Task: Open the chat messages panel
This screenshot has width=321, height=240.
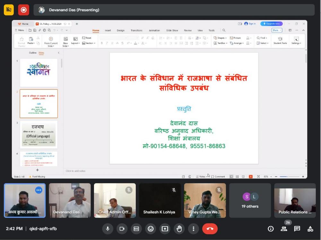Action: pyautogui.click(x=297, y=229)
